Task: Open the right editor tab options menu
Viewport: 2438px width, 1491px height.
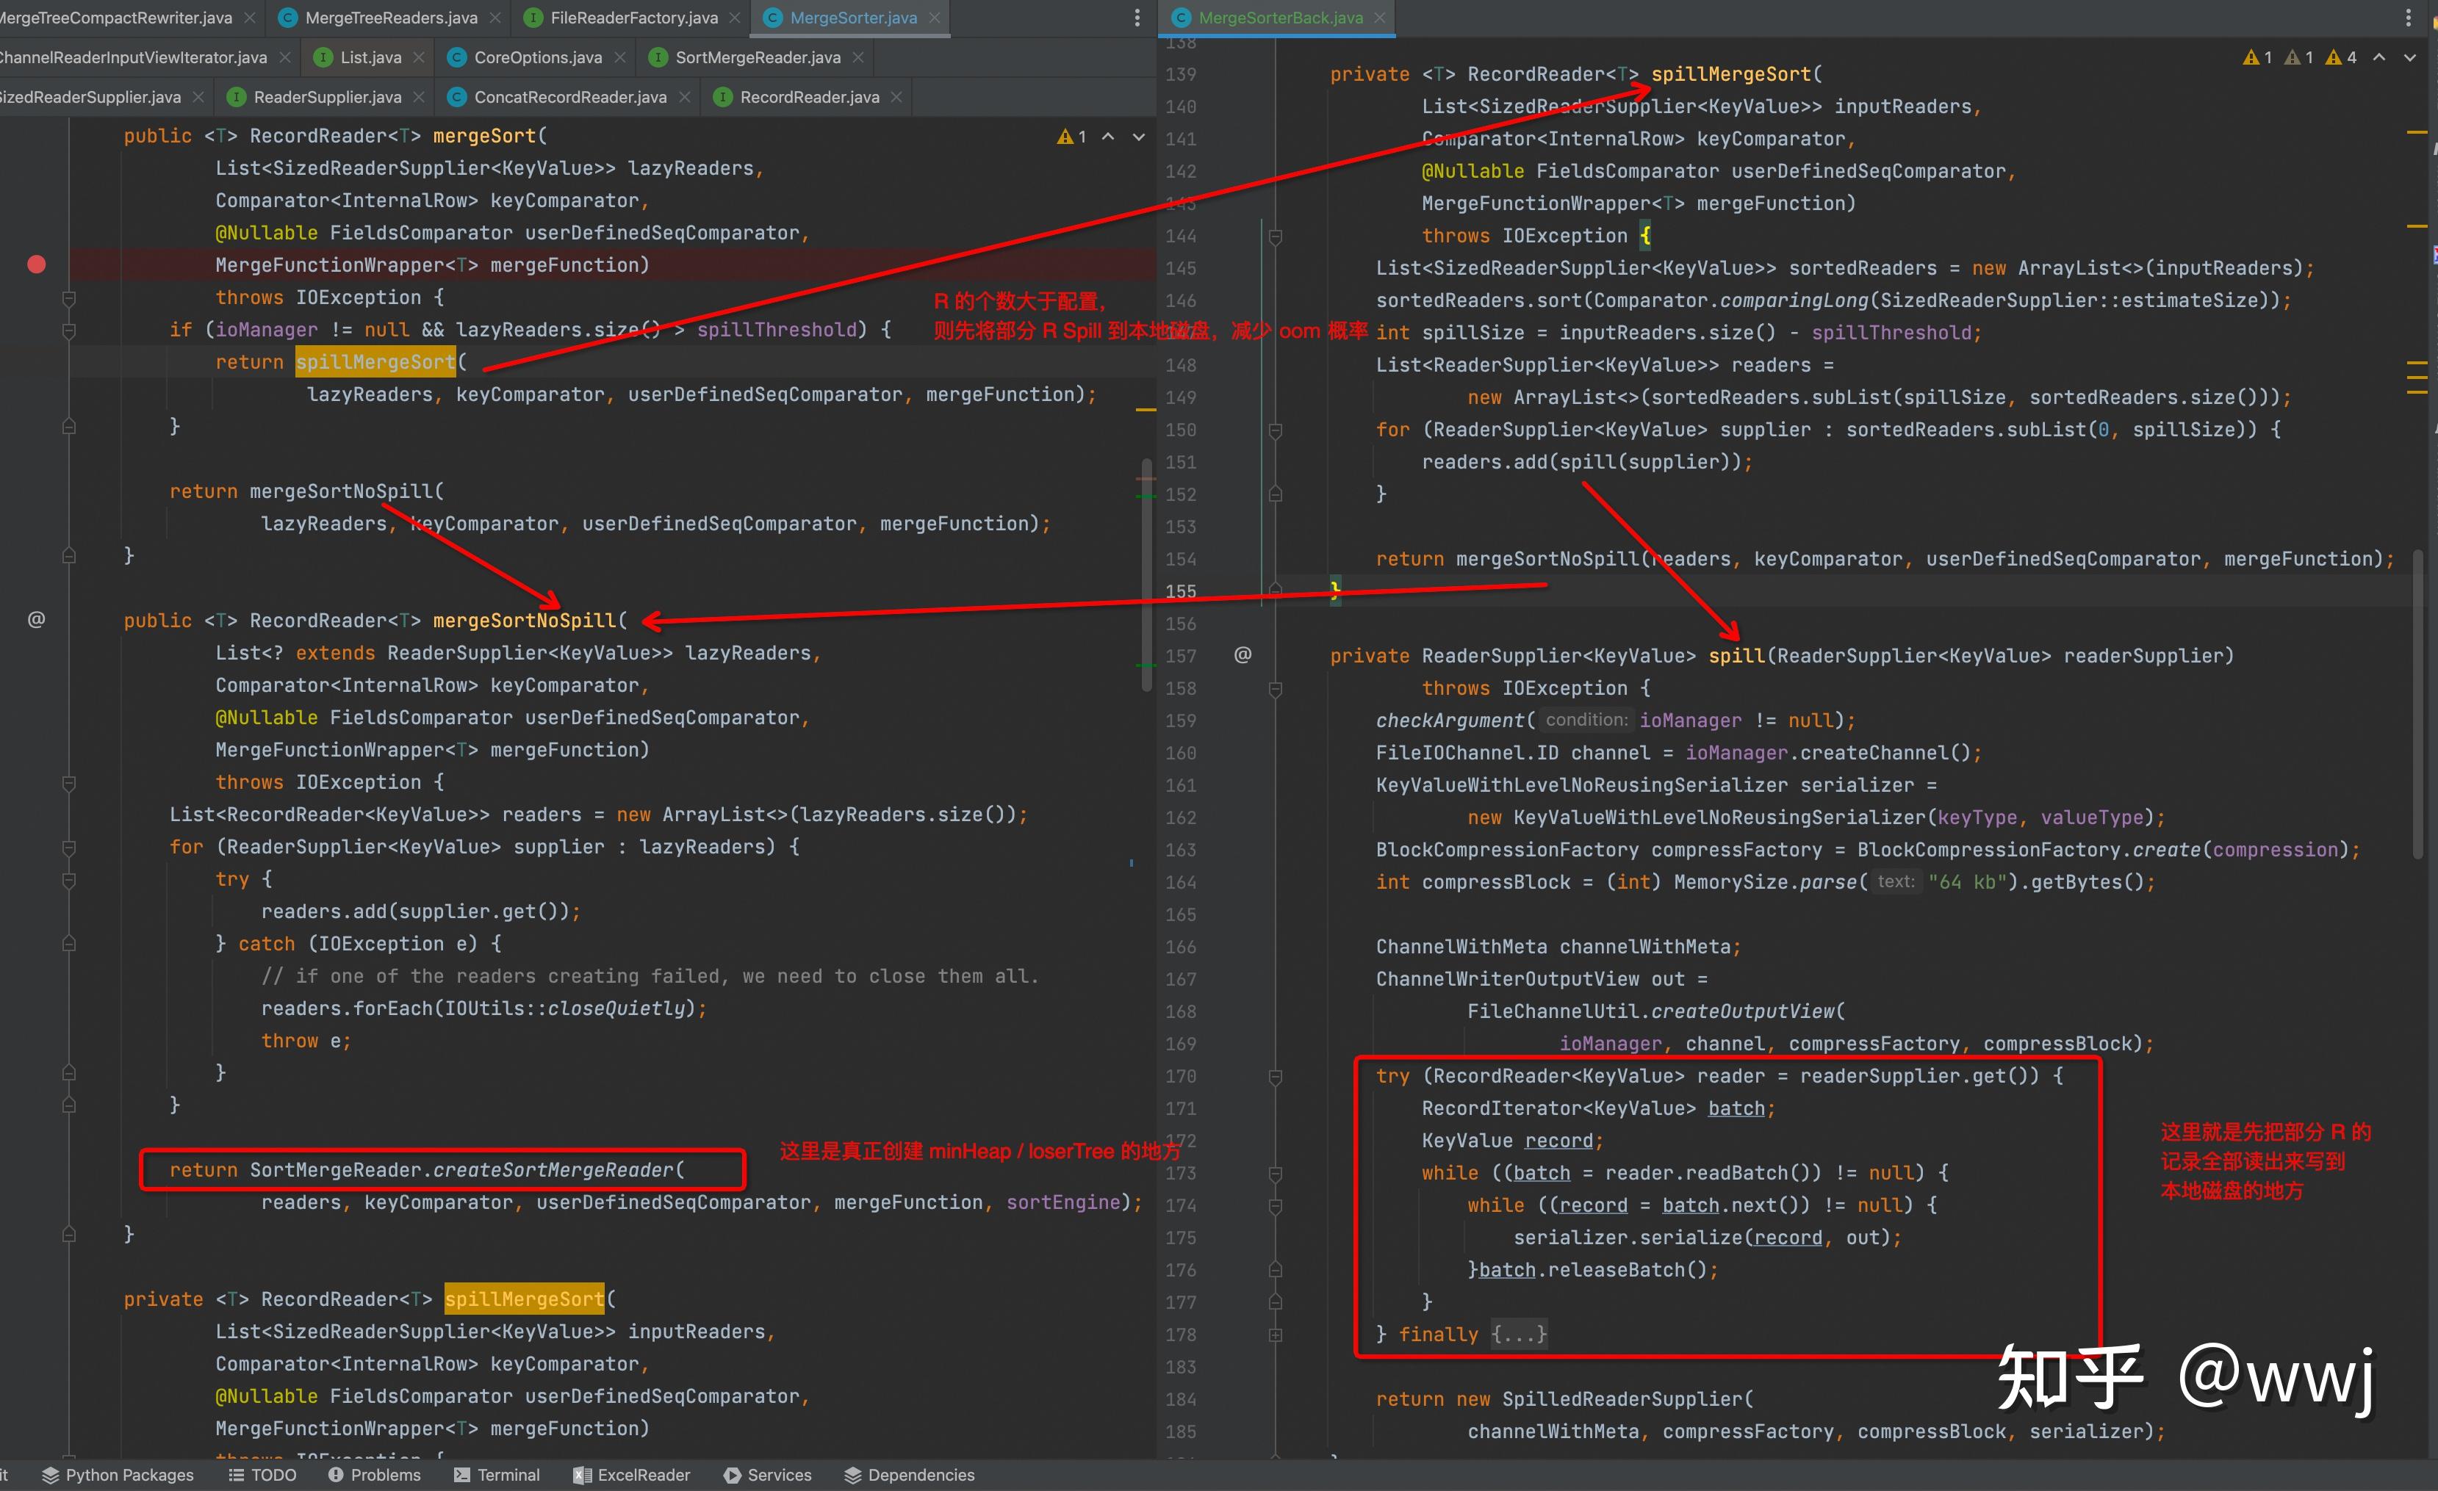Action: pos(2409,18)
